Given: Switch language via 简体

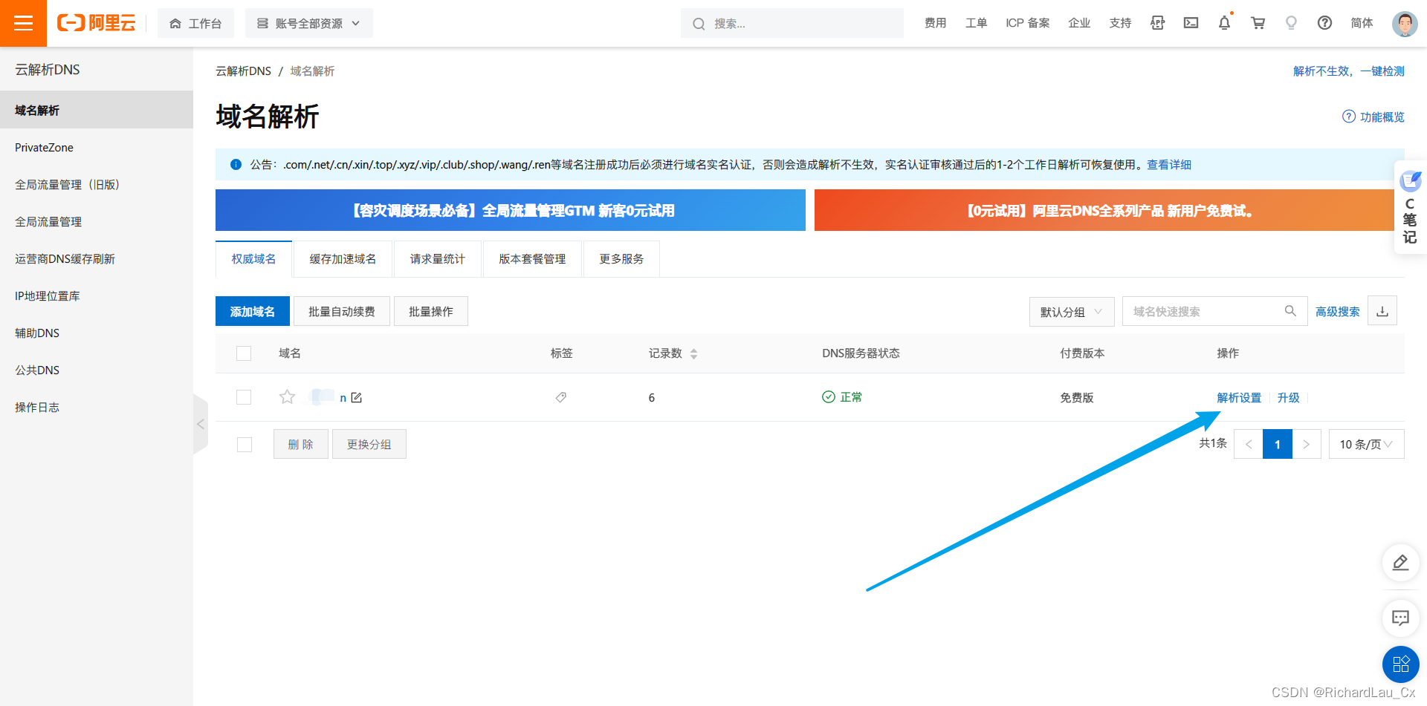Looking at the screenshot, I should click(1362, 23).
